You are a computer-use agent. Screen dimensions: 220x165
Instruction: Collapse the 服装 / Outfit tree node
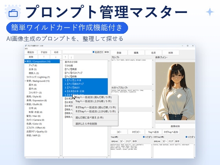point(26,104)
